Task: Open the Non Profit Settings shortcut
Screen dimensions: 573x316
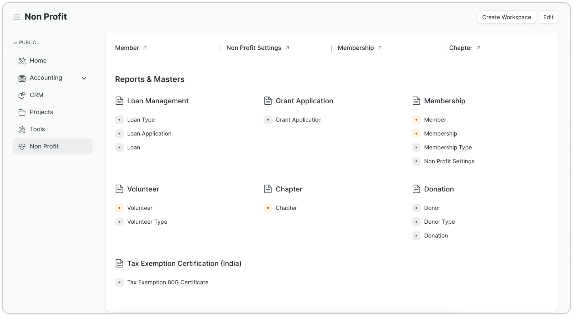Action: [253, 48]
